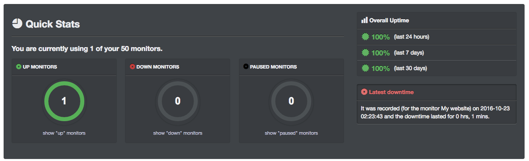Click the Overall Uptime header label

(389, 20)
